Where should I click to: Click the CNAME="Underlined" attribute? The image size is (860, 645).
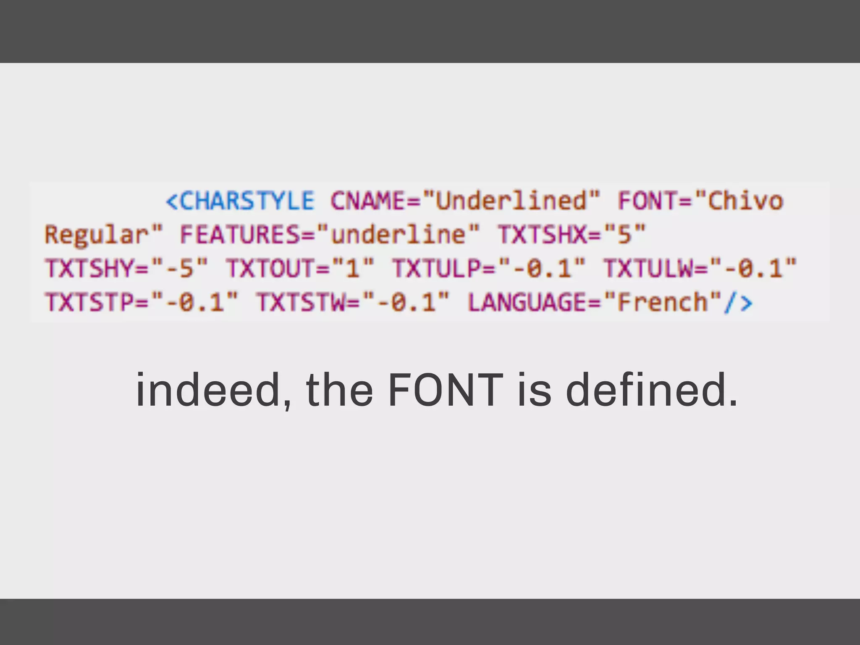click(465, 201)
